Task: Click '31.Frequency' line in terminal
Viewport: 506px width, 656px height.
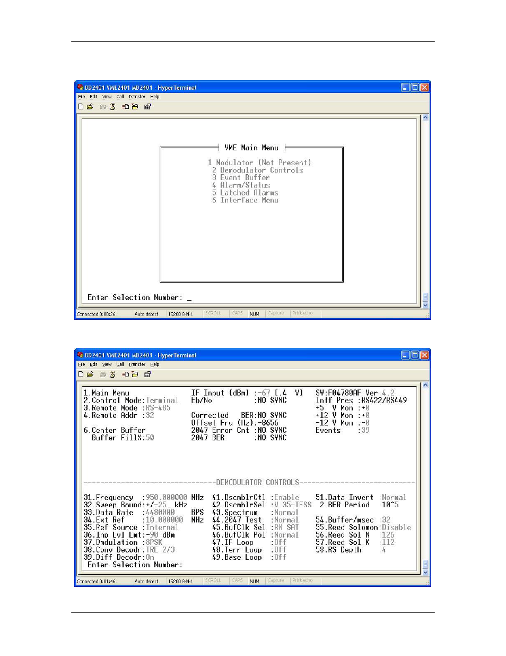Action: [x=144, y=497]
